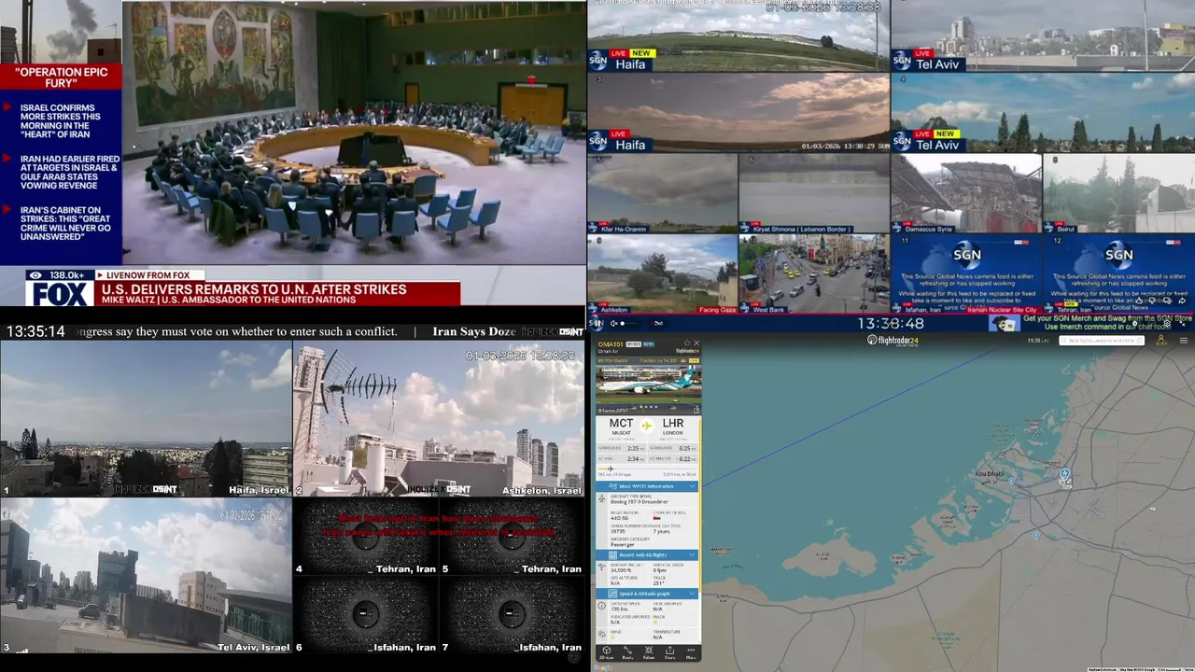1195x672 pixels.
Task: Click the share arrow on the SGN stream overlay
Action: coord(1182,301)
